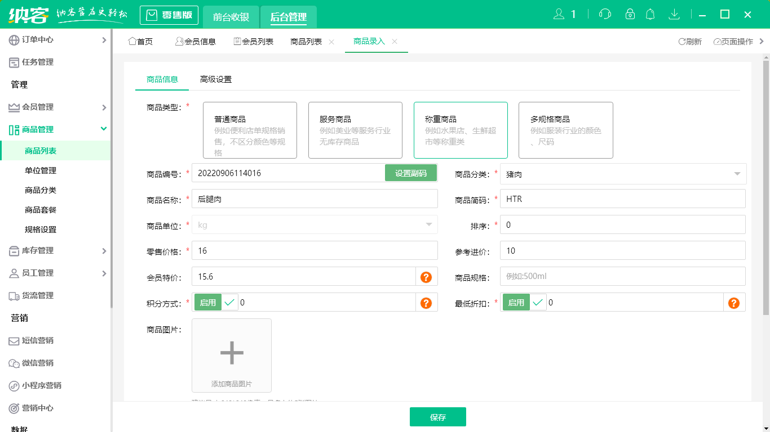Click the customer service headset icon
This screenshot has height=432, width=770.
605,15
